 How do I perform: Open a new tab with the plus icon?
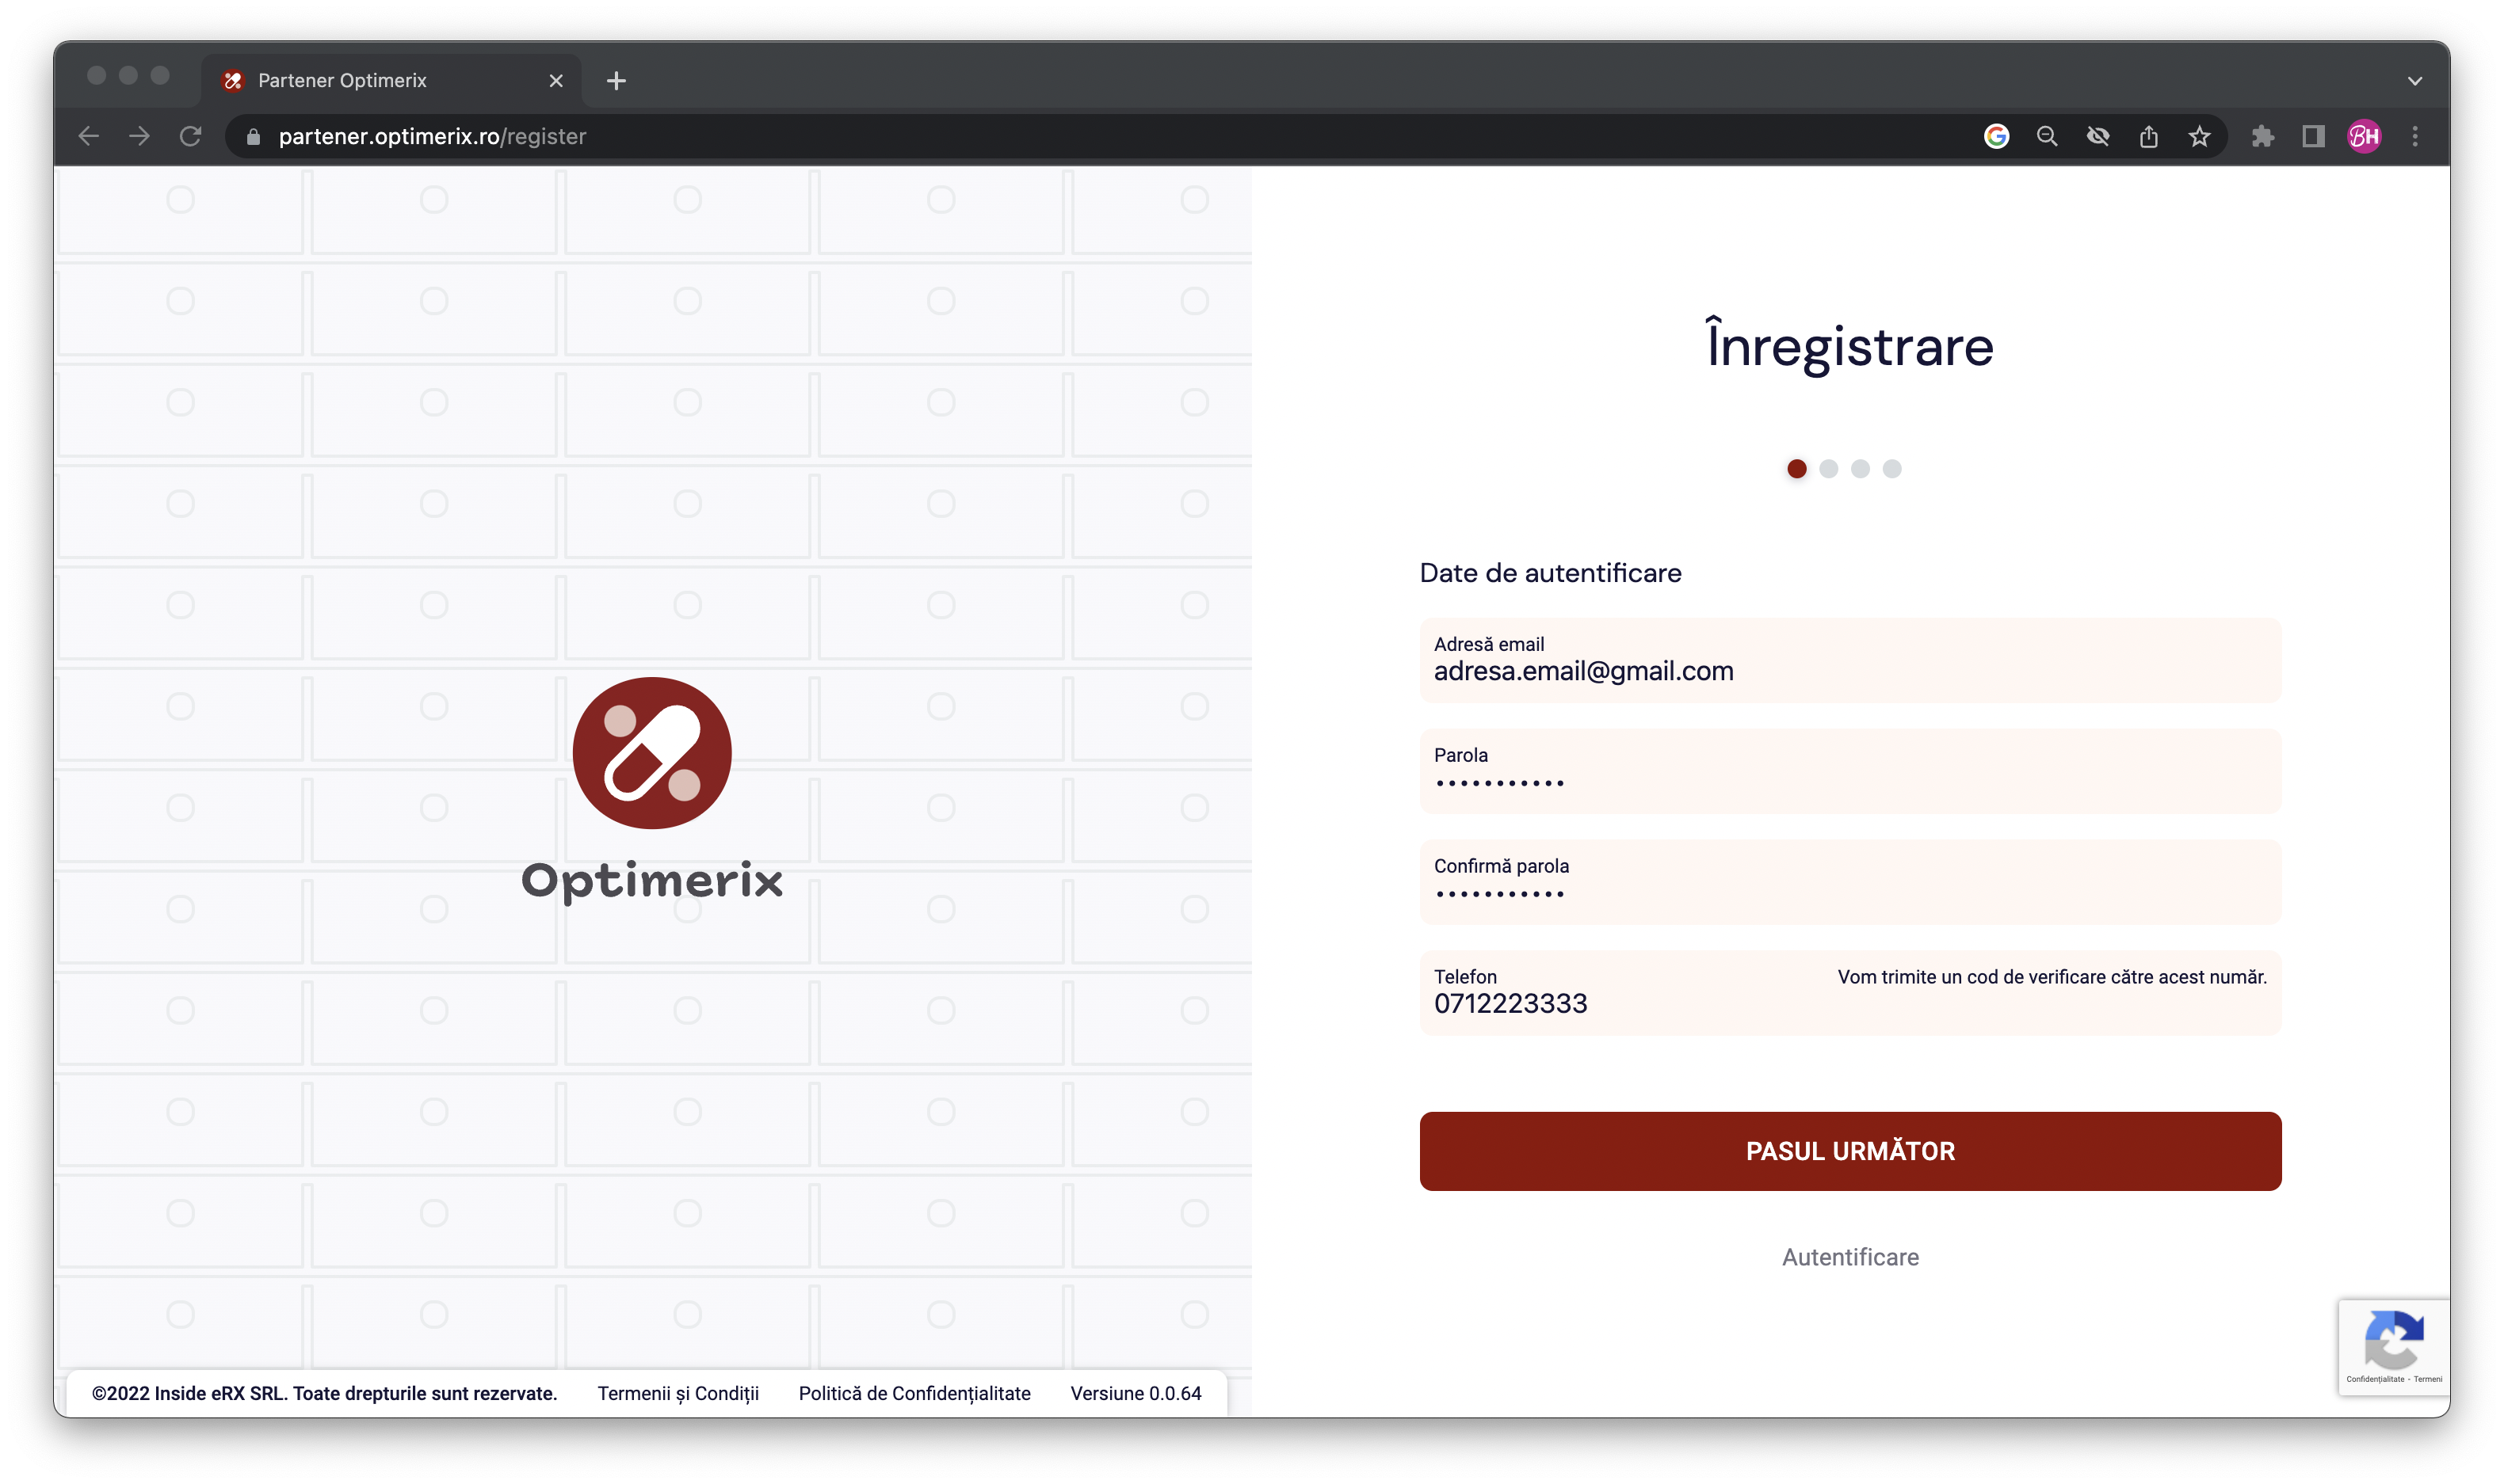[616, 81]
